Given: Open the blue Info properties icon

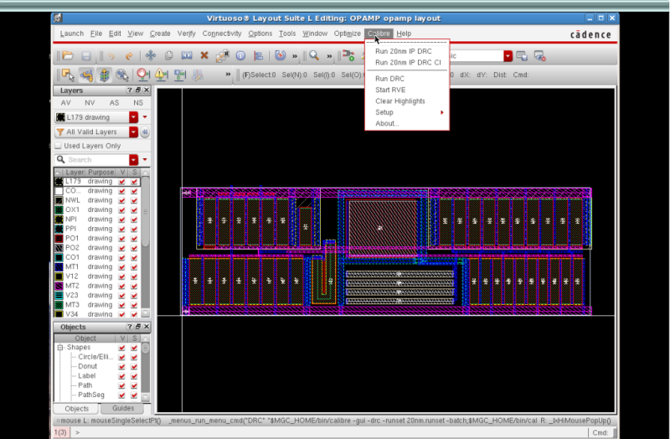Looking at the screenshot, I should tap(240, 55).
